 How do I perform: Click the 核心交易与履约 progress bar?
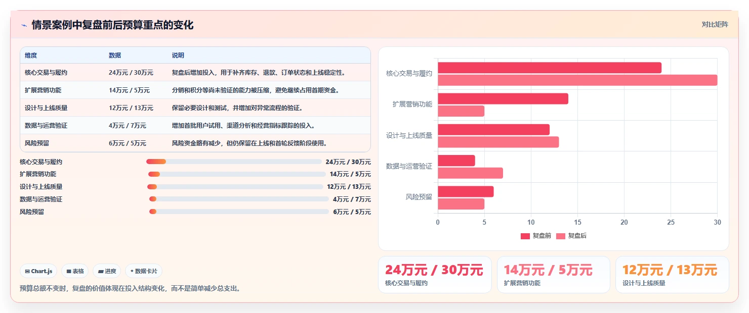click(234, 162)
